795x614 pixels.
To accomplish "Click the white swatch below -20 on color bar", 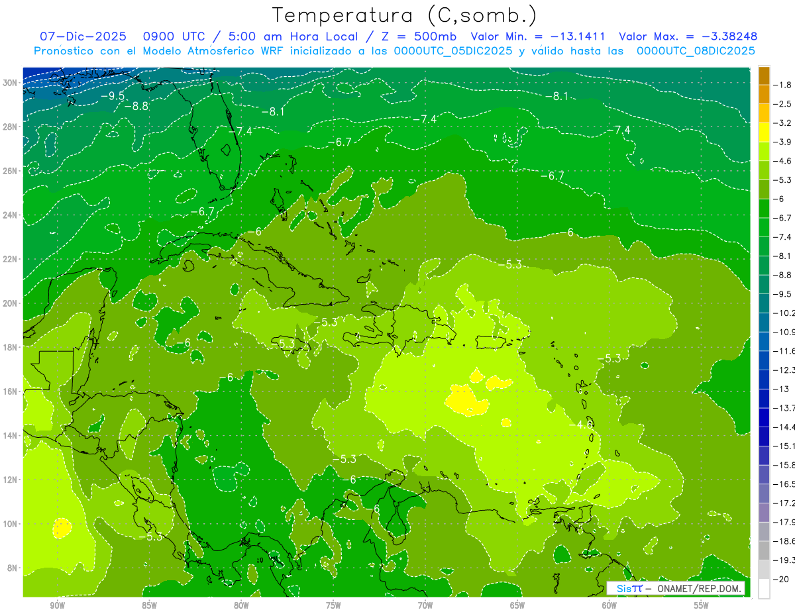I will point(764,589).
